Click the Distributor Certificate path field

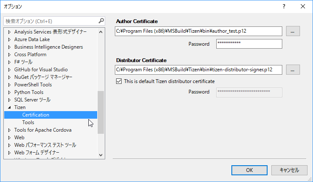pyautogui.click(x=199, y=70)
